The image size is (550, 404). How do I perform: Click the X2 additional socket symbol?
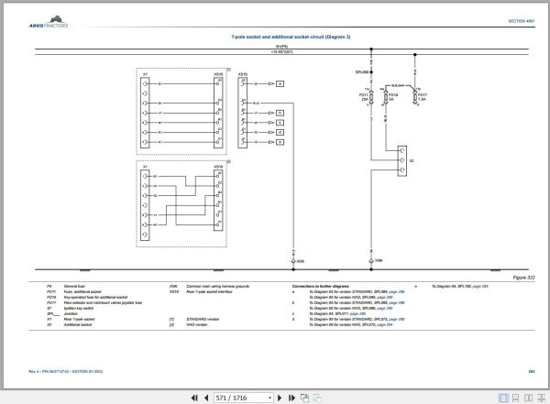tap(402, 160)
